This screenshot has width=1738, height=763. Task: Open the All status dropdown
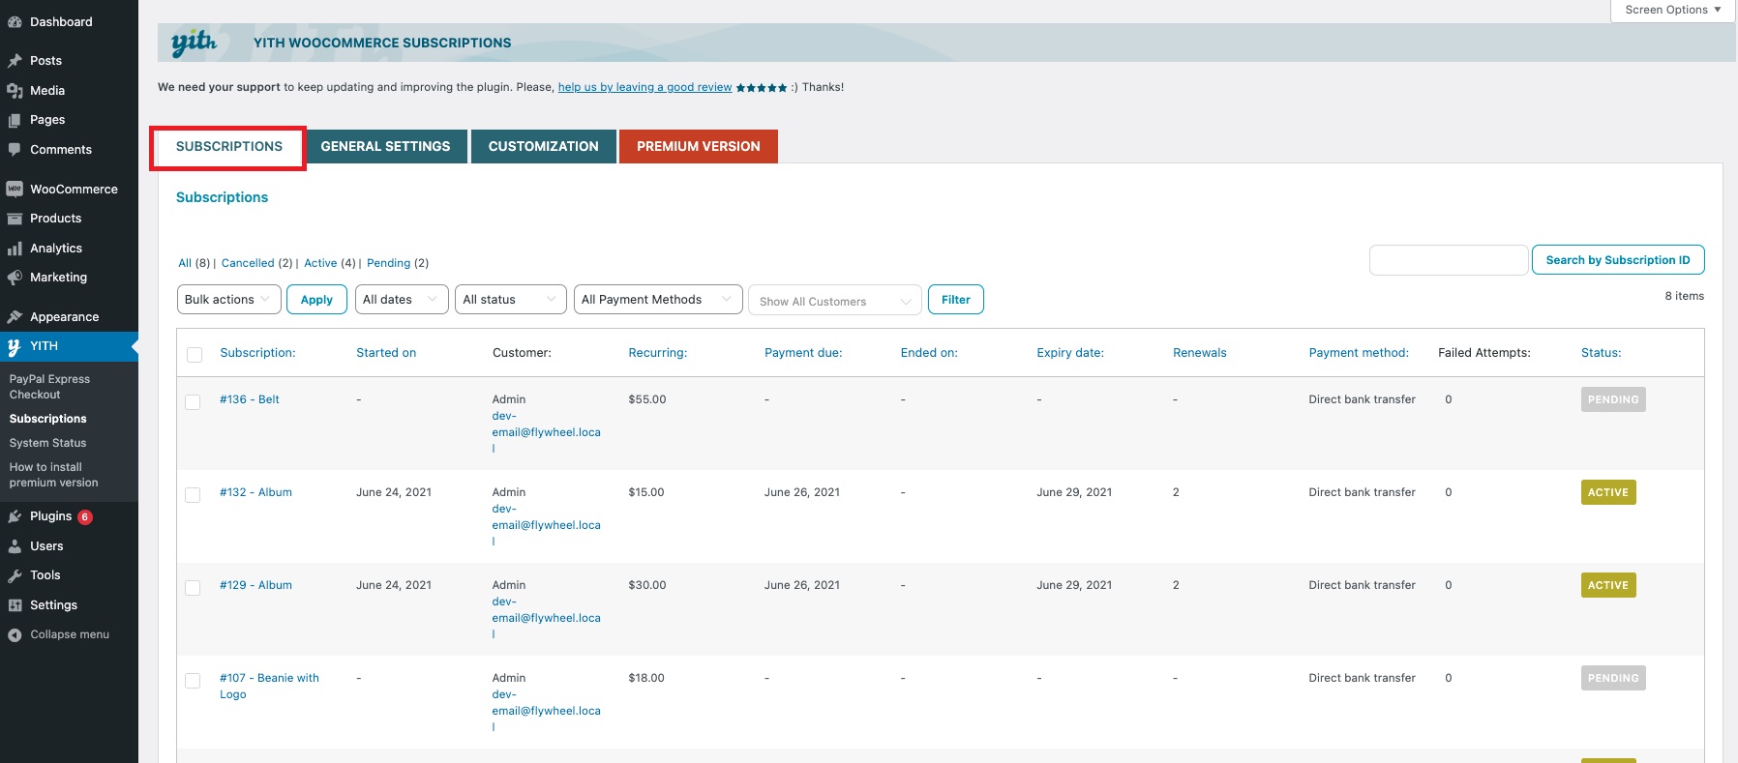[511, 300]
